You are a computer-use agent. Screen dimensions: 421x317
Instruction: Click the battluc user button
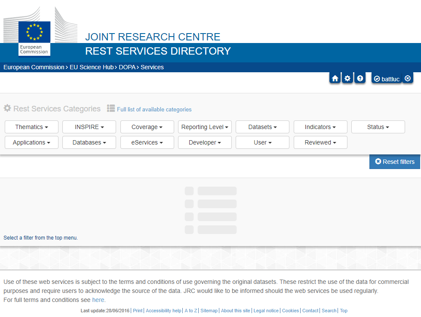pos(387,78)
